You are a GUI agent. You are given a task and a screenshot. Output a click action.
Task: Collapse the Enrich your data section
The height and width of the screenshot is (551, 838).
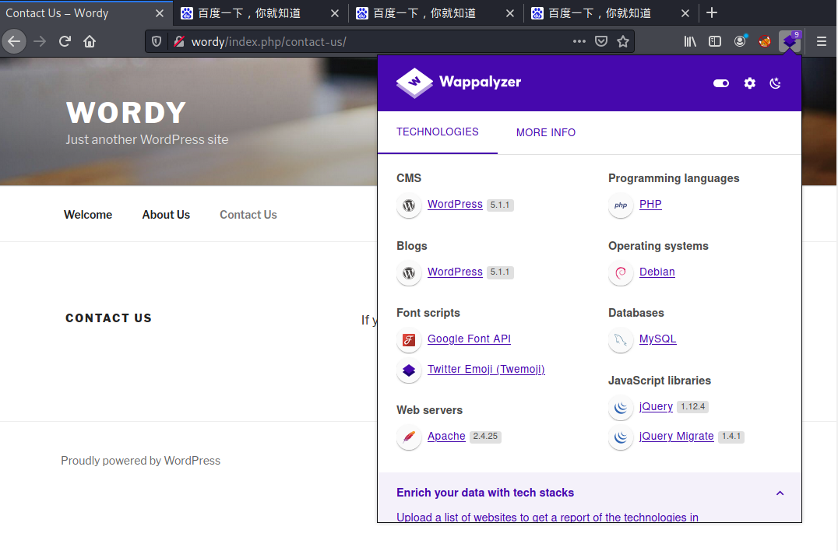(x=780, y=493)
